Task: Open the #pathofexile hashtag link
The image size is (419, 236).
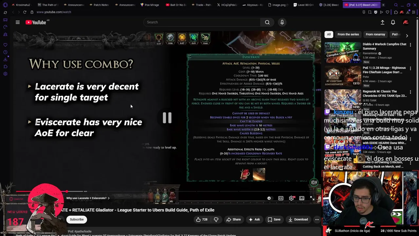Action: click(83, 231)
